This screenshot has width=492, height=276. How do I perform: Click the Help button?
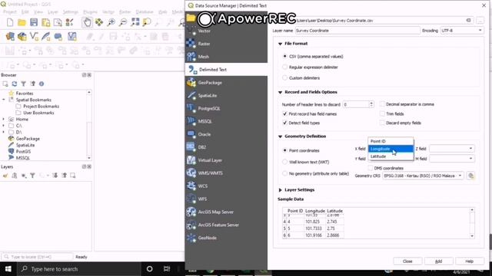pyautogui.click(x=470, y=261)
